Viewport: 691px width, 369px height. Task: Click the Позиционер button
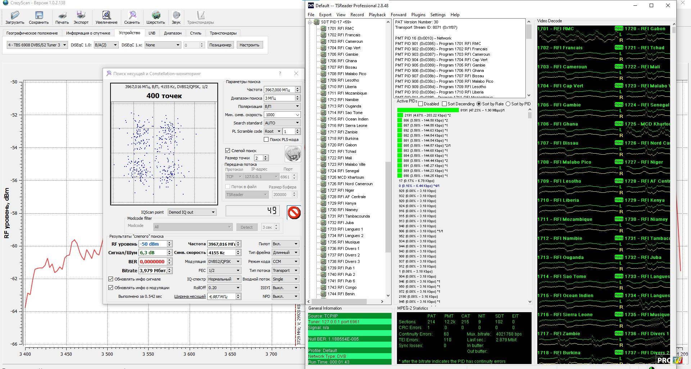[220, 45]
